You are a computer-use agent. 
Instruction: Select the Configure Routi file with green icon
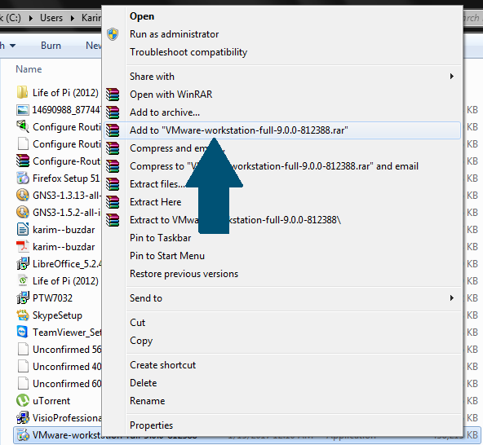pyautogui.click(x=59, y=127)
